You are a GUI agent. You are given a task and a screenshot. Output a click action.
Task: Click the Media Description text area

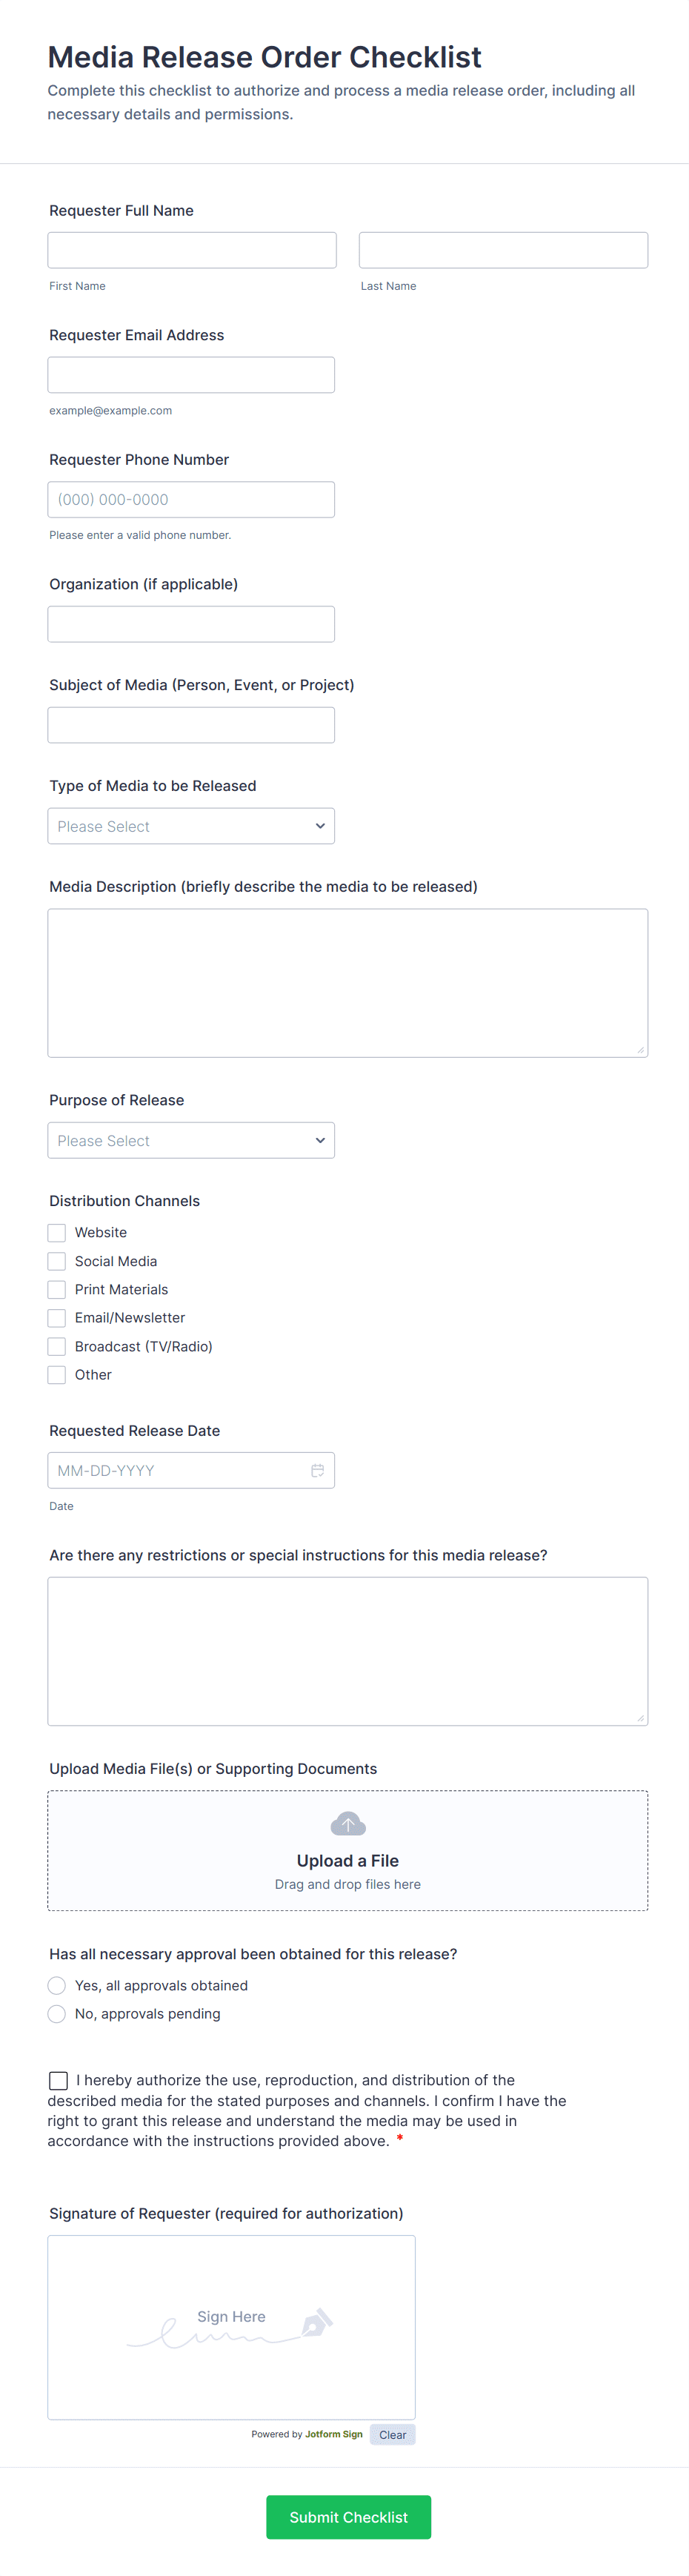click(x=347, y=982)
